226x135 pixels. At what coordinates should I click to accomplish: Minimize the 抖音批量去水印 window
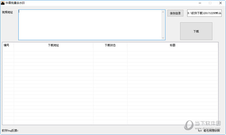(x=200, y=3)
